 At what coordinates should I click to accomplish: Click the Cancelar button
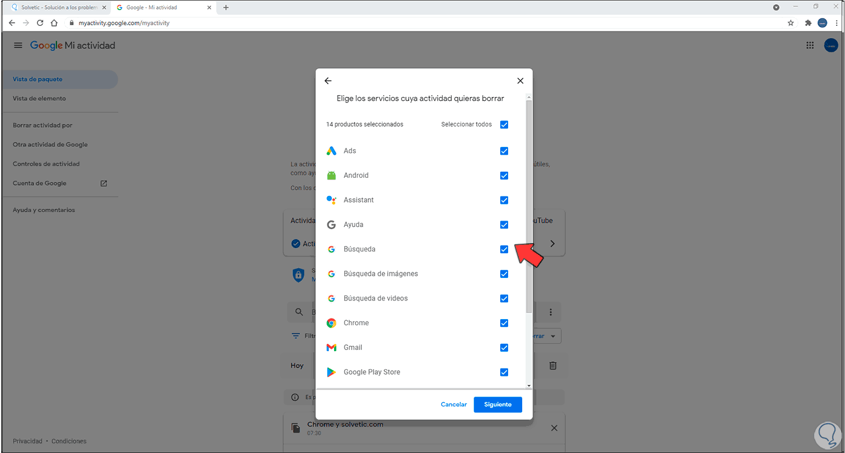click(x=453, y=405)
